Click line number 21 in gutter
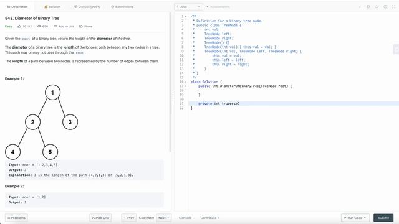 point(181,104)
